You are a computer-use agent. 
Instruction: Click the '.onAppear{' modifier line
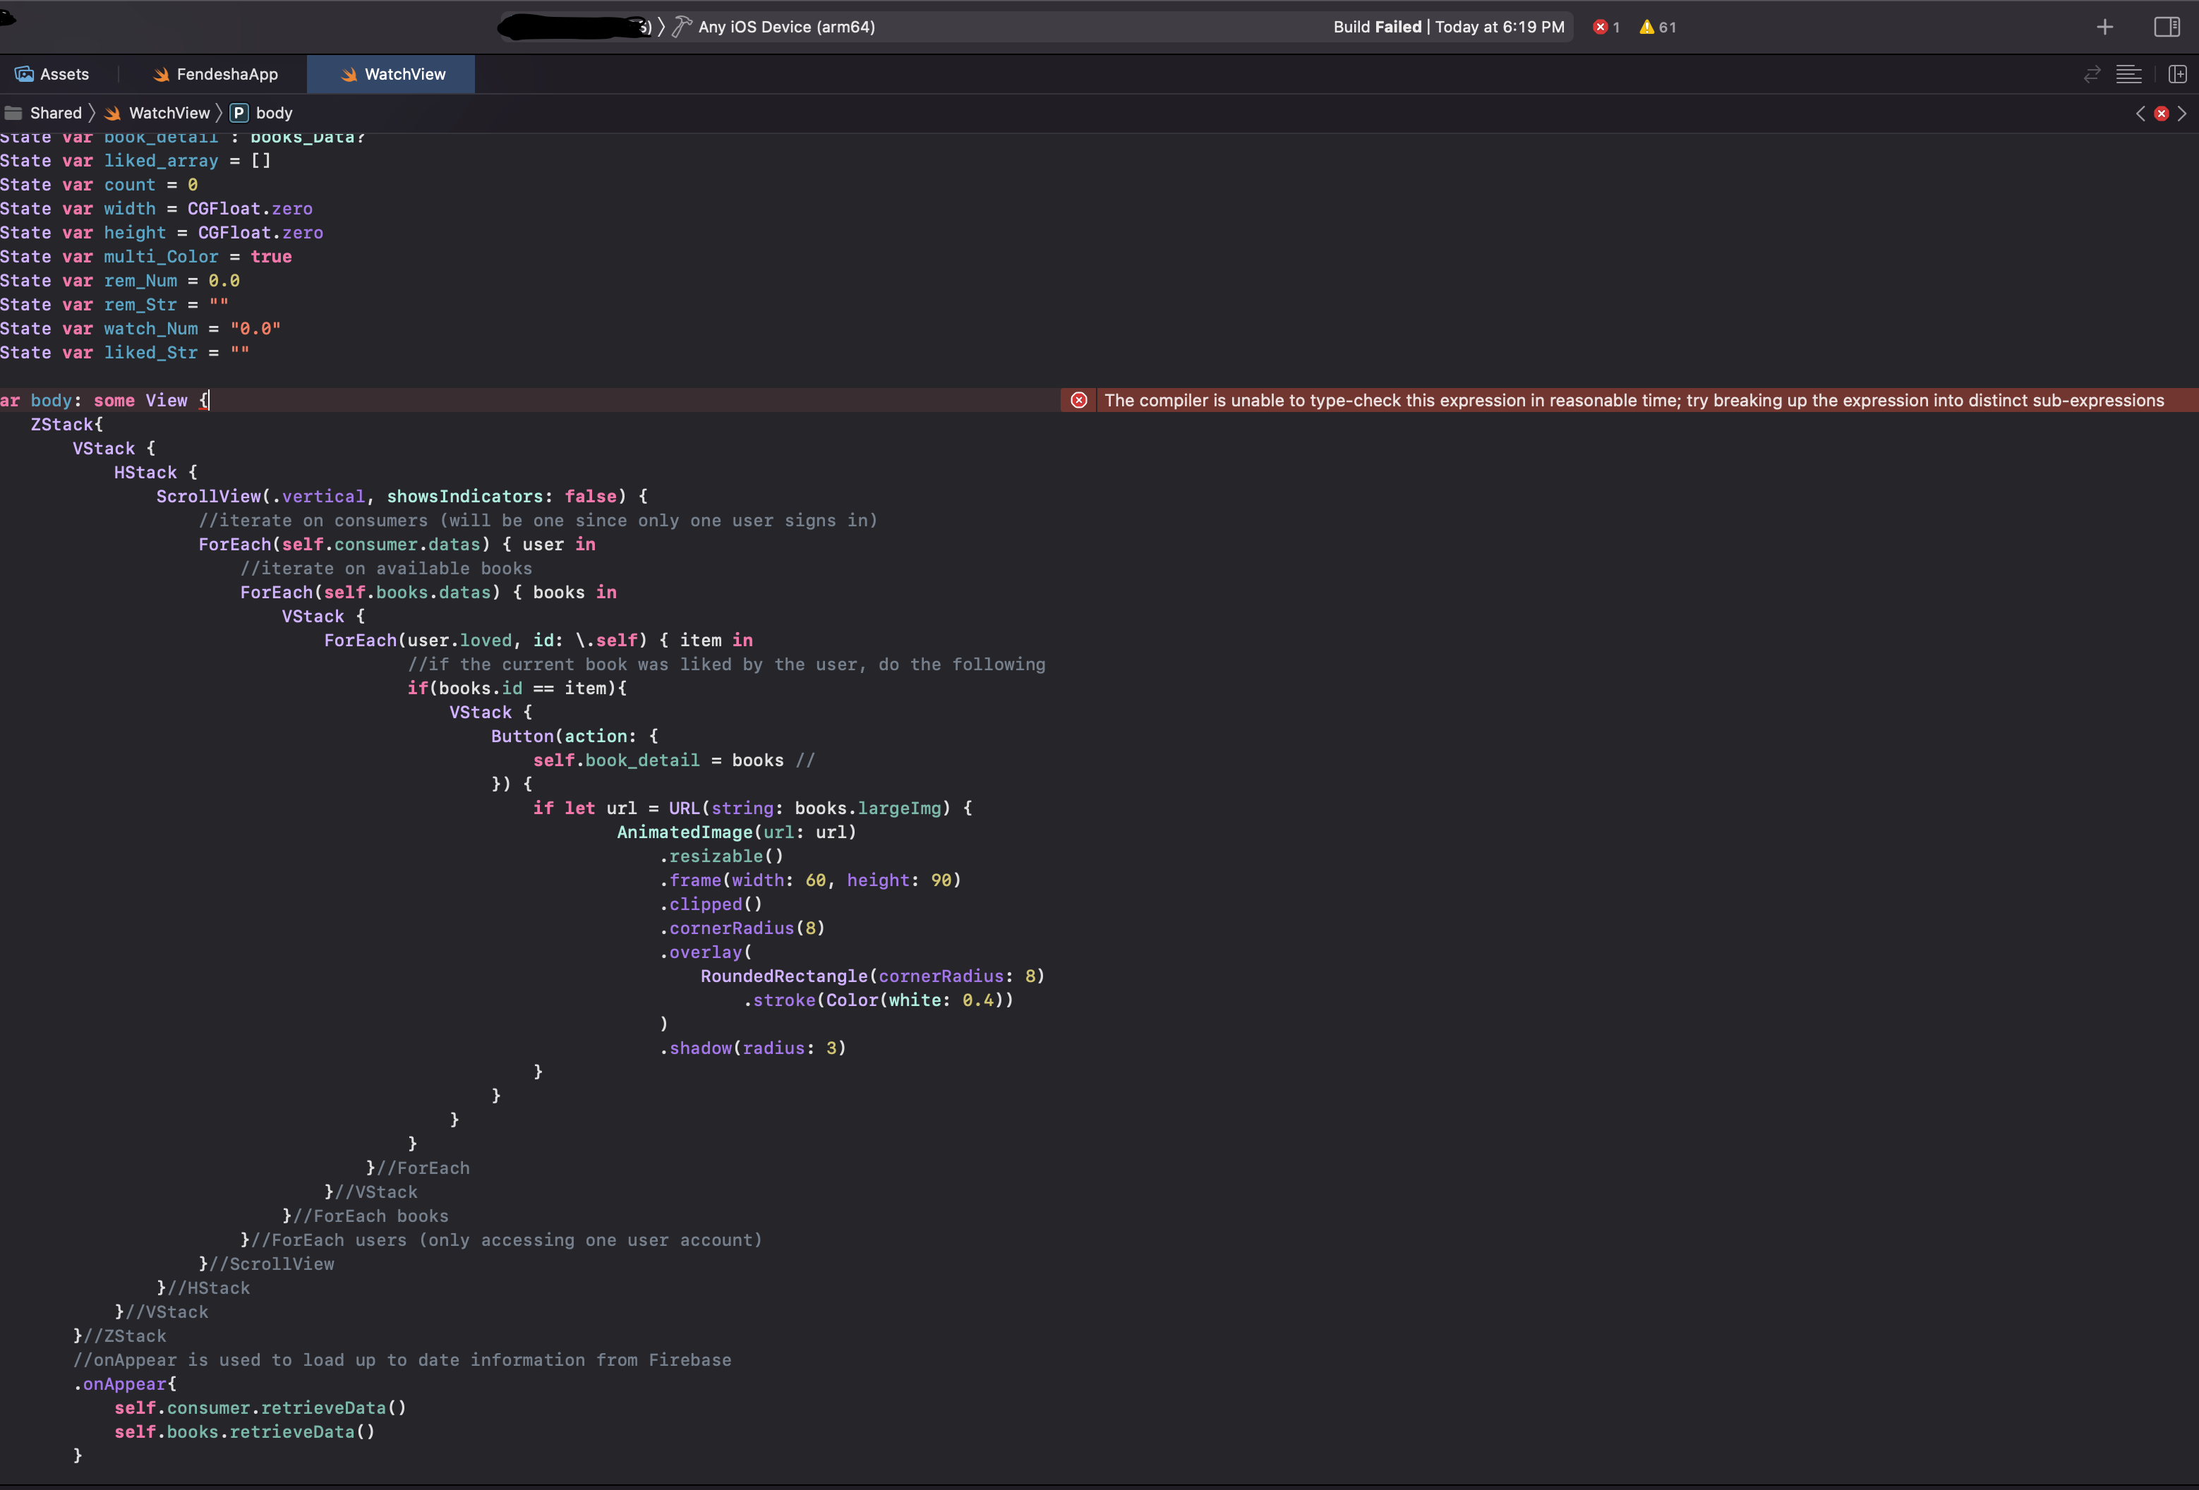pos(125,1384)
